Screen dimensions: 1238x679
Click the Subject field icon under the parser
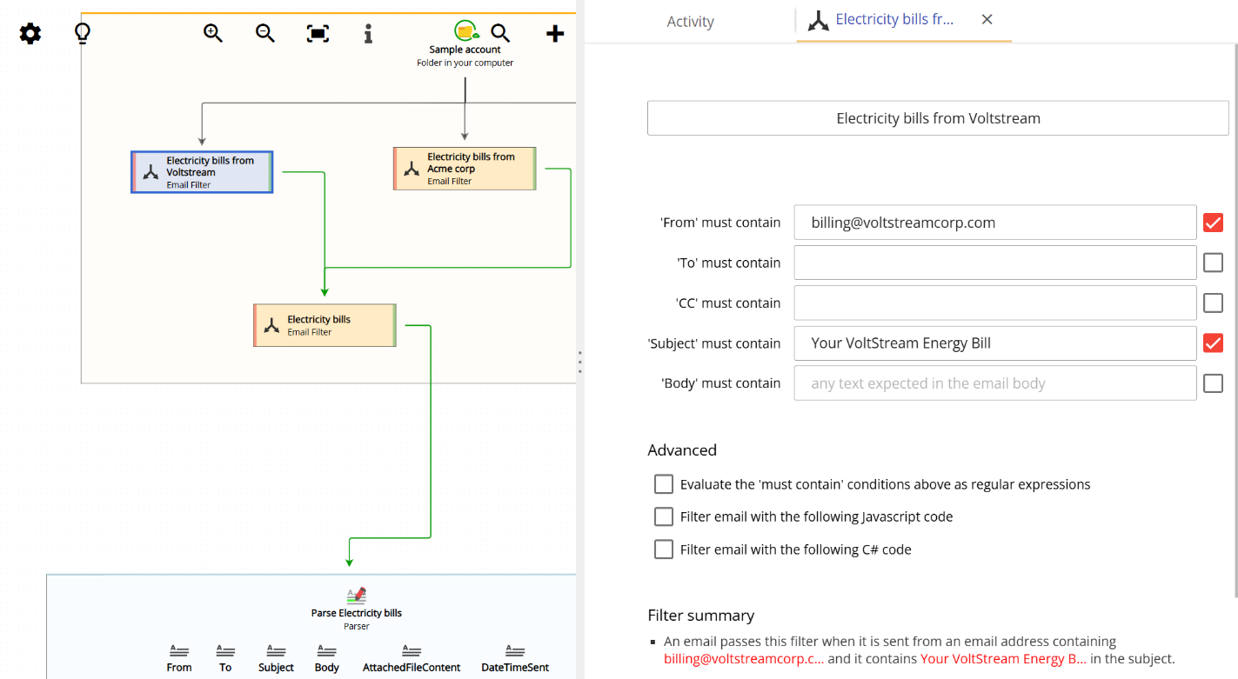click(276, 652)
